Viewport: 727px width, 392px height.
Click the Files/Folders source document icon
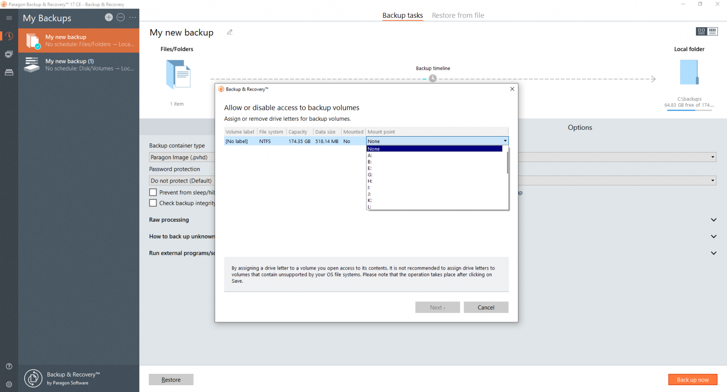[178, 75]
